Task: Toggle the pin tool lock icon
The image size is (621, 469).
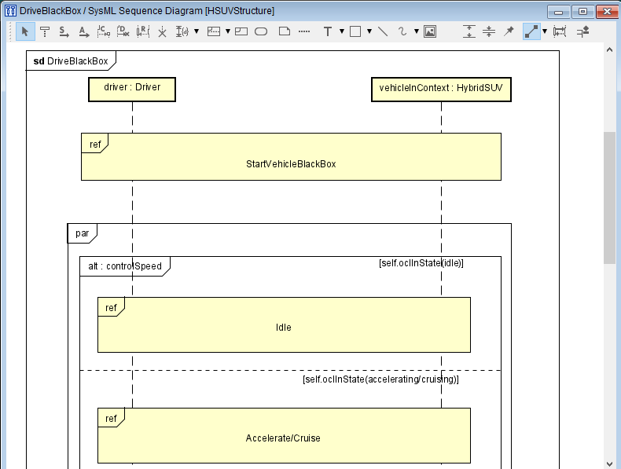Action: 509,31
